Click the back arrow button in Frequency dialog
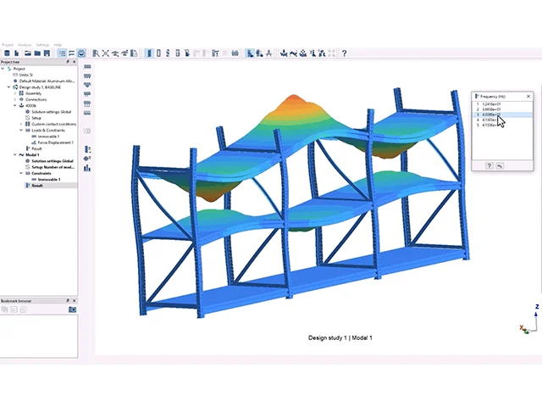Screen dimensions: 542x407 (500, 166)
